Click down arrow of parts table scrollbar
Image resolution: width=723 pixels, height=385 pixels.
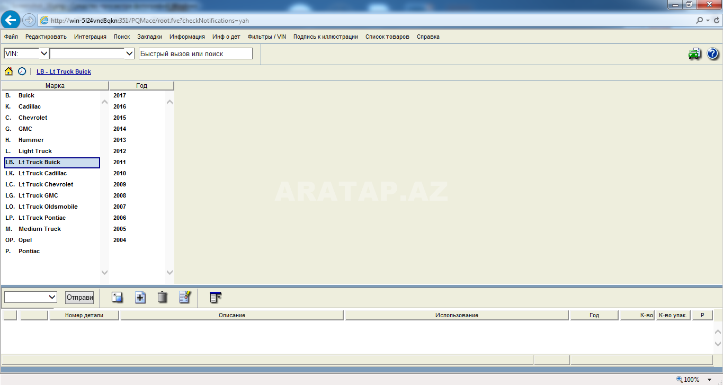coord(718,344)
